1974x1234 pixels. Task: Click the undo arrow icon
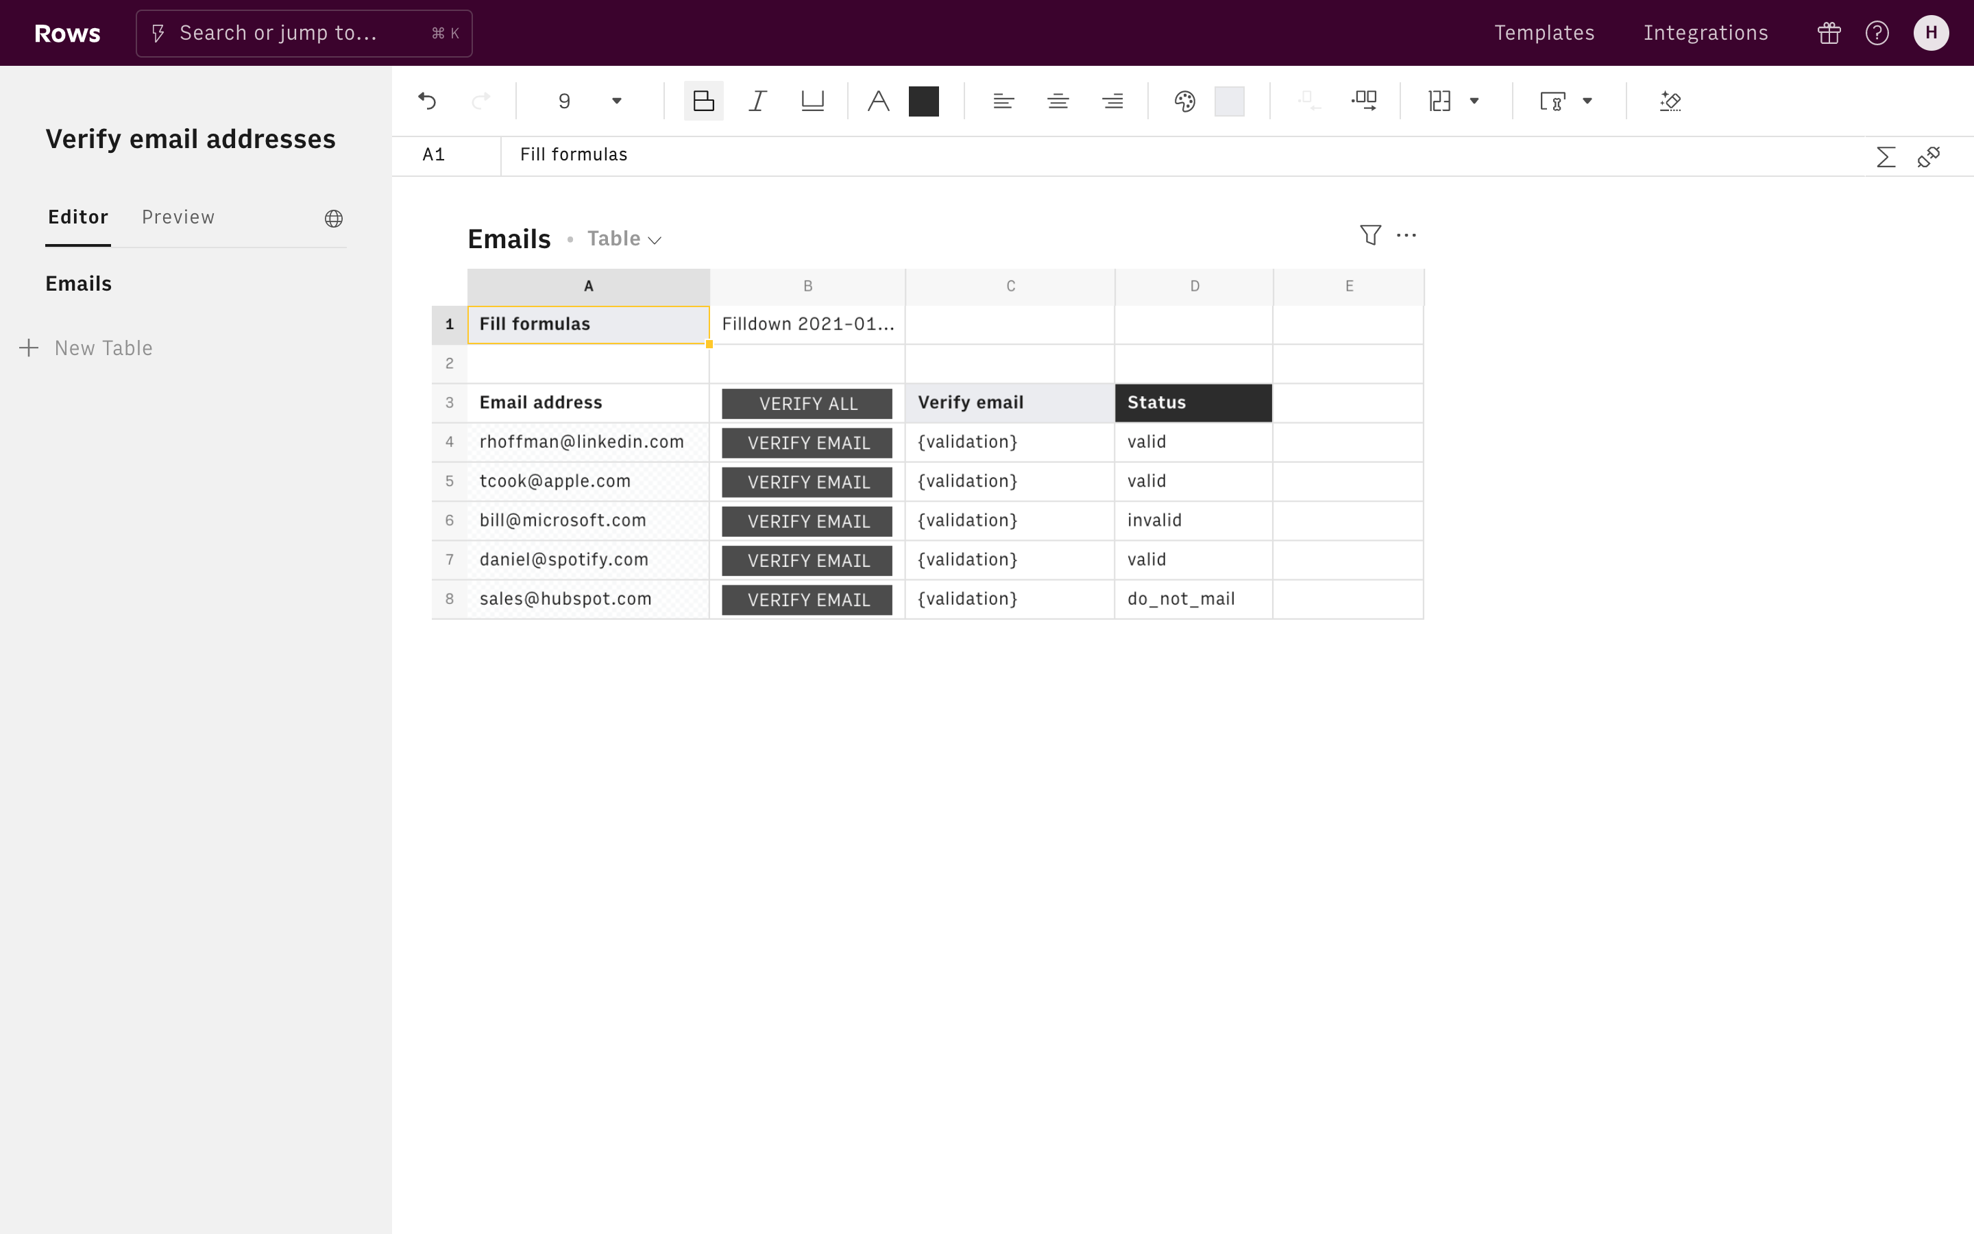point(428,101)
